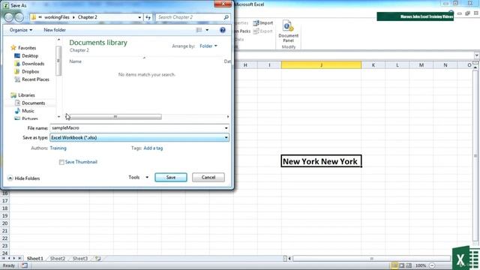Click the Excel horizontal scrollbar
The image size is (480, 270).
coord(372,259)
